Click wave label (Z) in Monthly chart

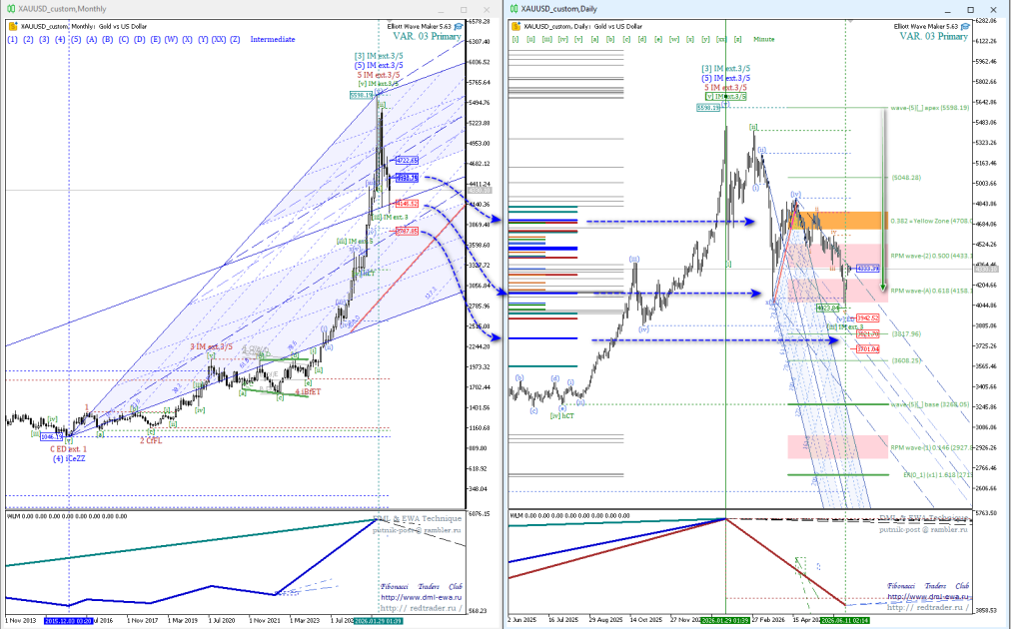pyautogui.click(x=236, y=39)
